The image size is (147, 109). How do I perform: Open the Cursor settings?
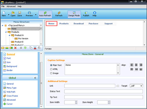9,104
